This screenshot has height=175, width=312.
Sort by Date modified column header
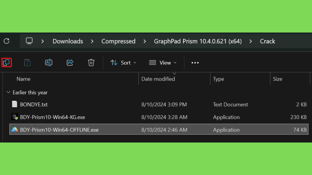pos(158,79)
